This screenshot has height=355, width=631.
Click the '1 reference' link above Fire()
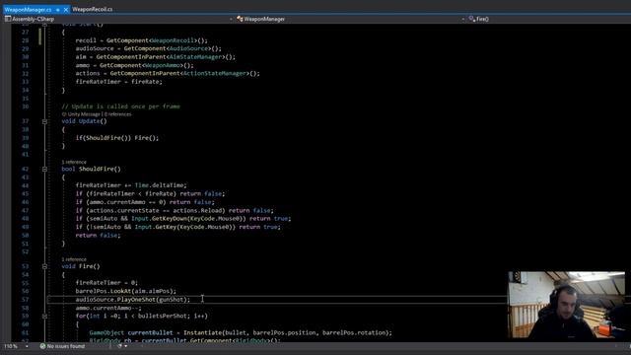(74, 259)
